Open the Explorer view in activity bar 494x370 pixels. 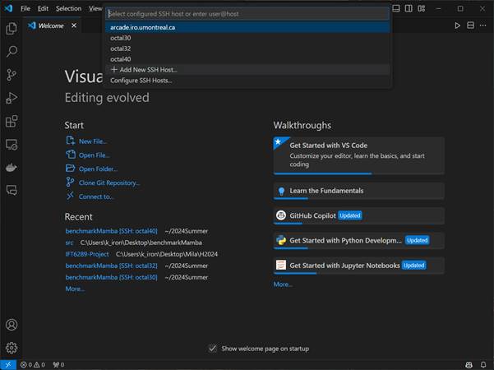(x=12, y=28)
